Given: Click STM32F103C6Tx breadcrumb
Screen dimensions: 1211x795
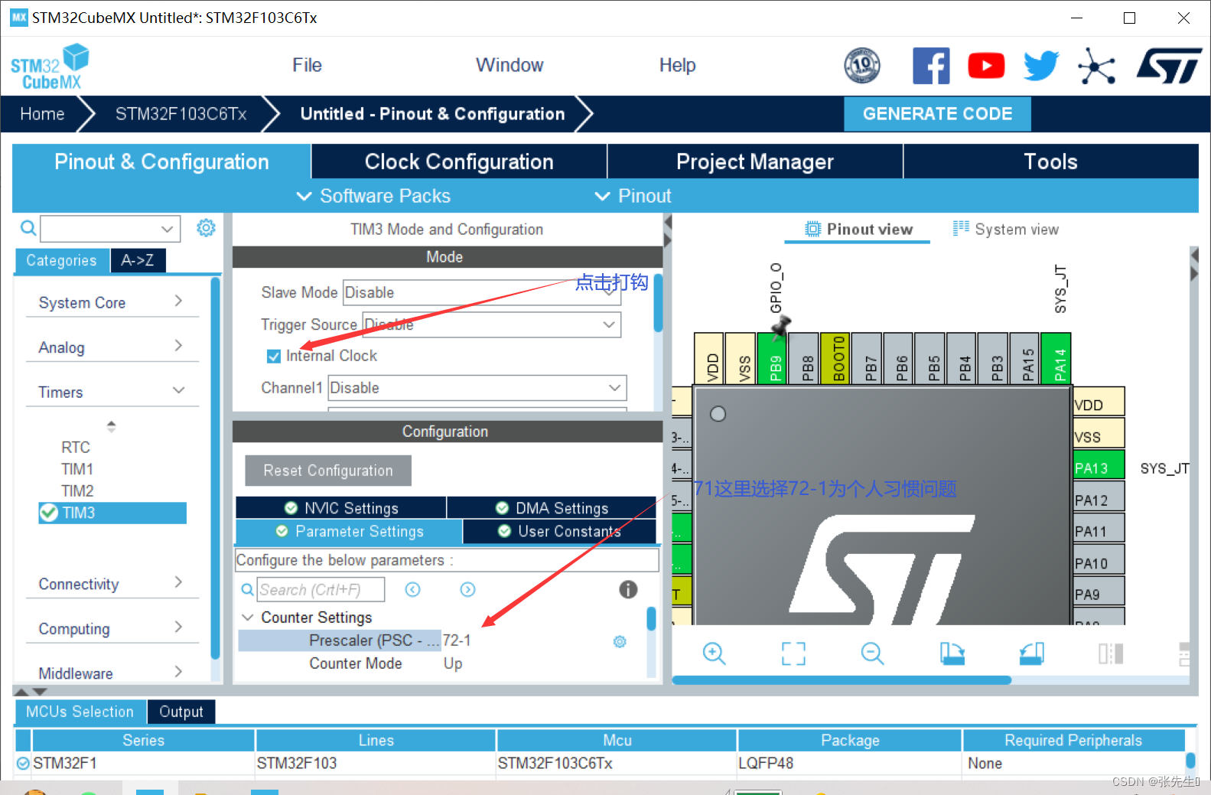Looking at the screenshot, I should (x=181, y=114).
